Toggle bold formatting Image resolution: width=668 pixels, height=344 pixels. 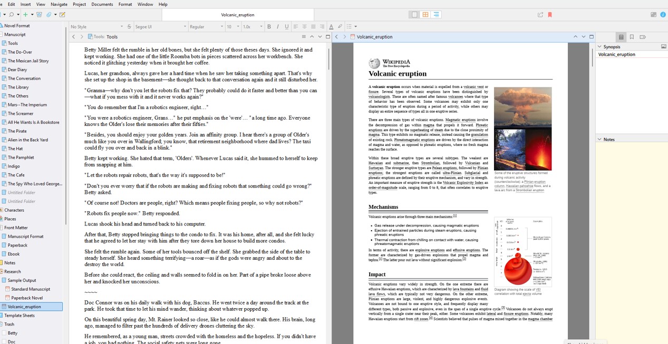[269, 26]
